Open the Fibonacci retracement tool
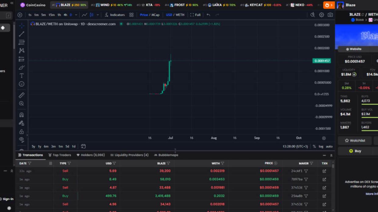 click(x=21, y=42)
